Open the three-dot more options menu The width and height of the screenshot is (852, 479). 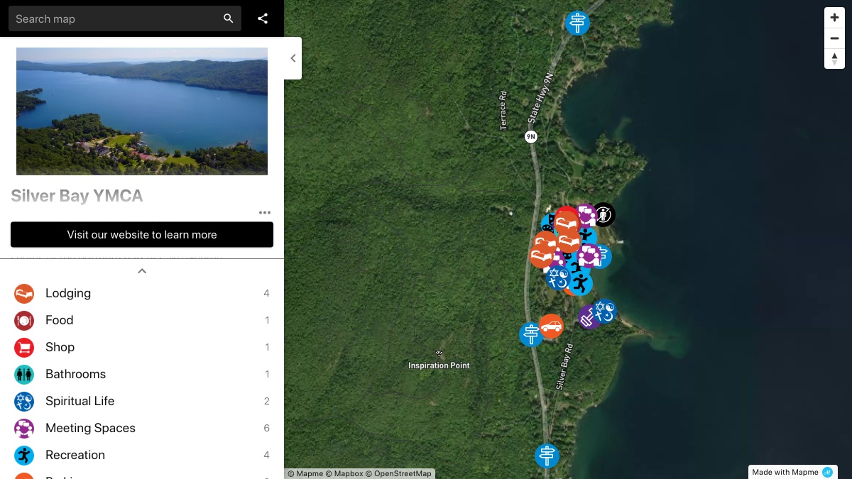click(x=265, y=212)
